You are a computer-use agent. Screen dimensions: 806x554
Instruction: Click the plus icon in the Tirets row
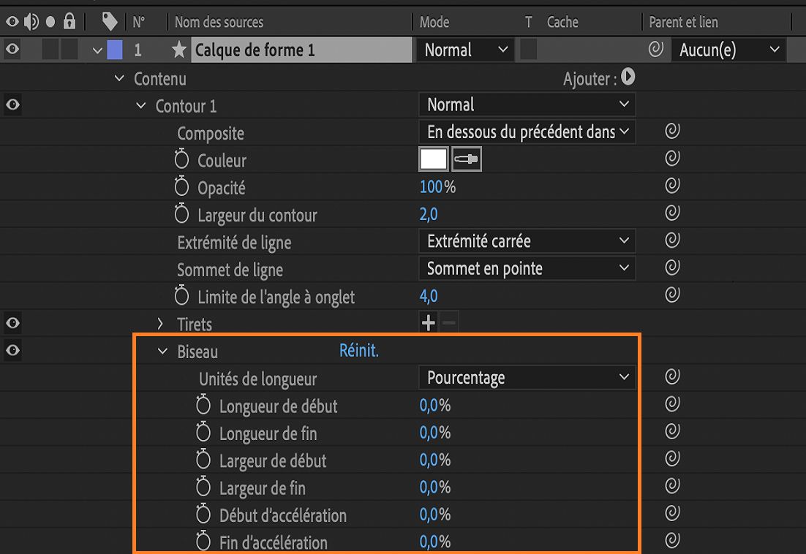click(x=428, y=322)
